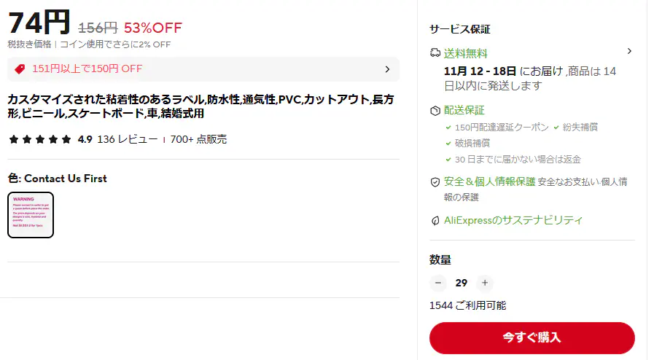
Task: Click the AliExpress sustainability leaf icon
Action: pyautogui.click(x=435, y=220)
